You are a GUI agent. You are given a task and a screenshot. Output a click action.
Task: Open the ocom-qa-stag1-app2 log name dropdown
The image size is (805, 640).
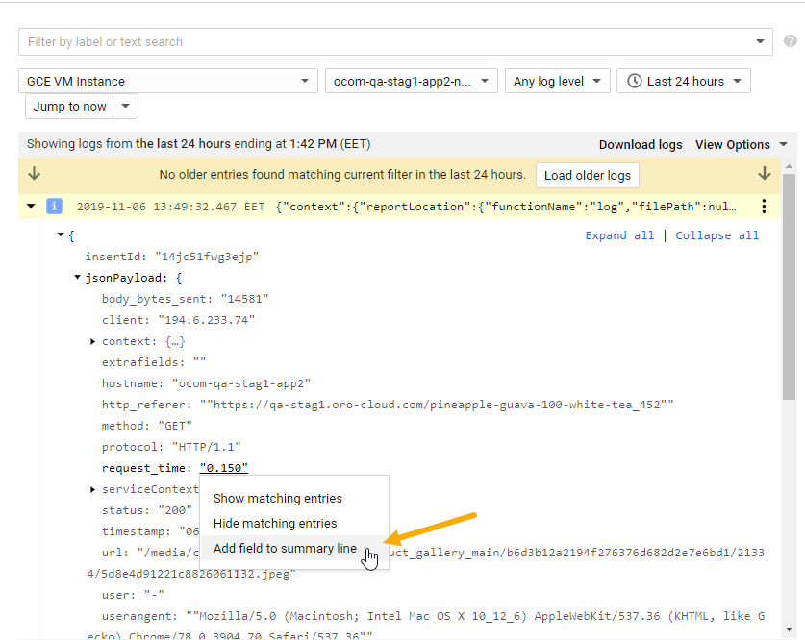pos(412,81)
